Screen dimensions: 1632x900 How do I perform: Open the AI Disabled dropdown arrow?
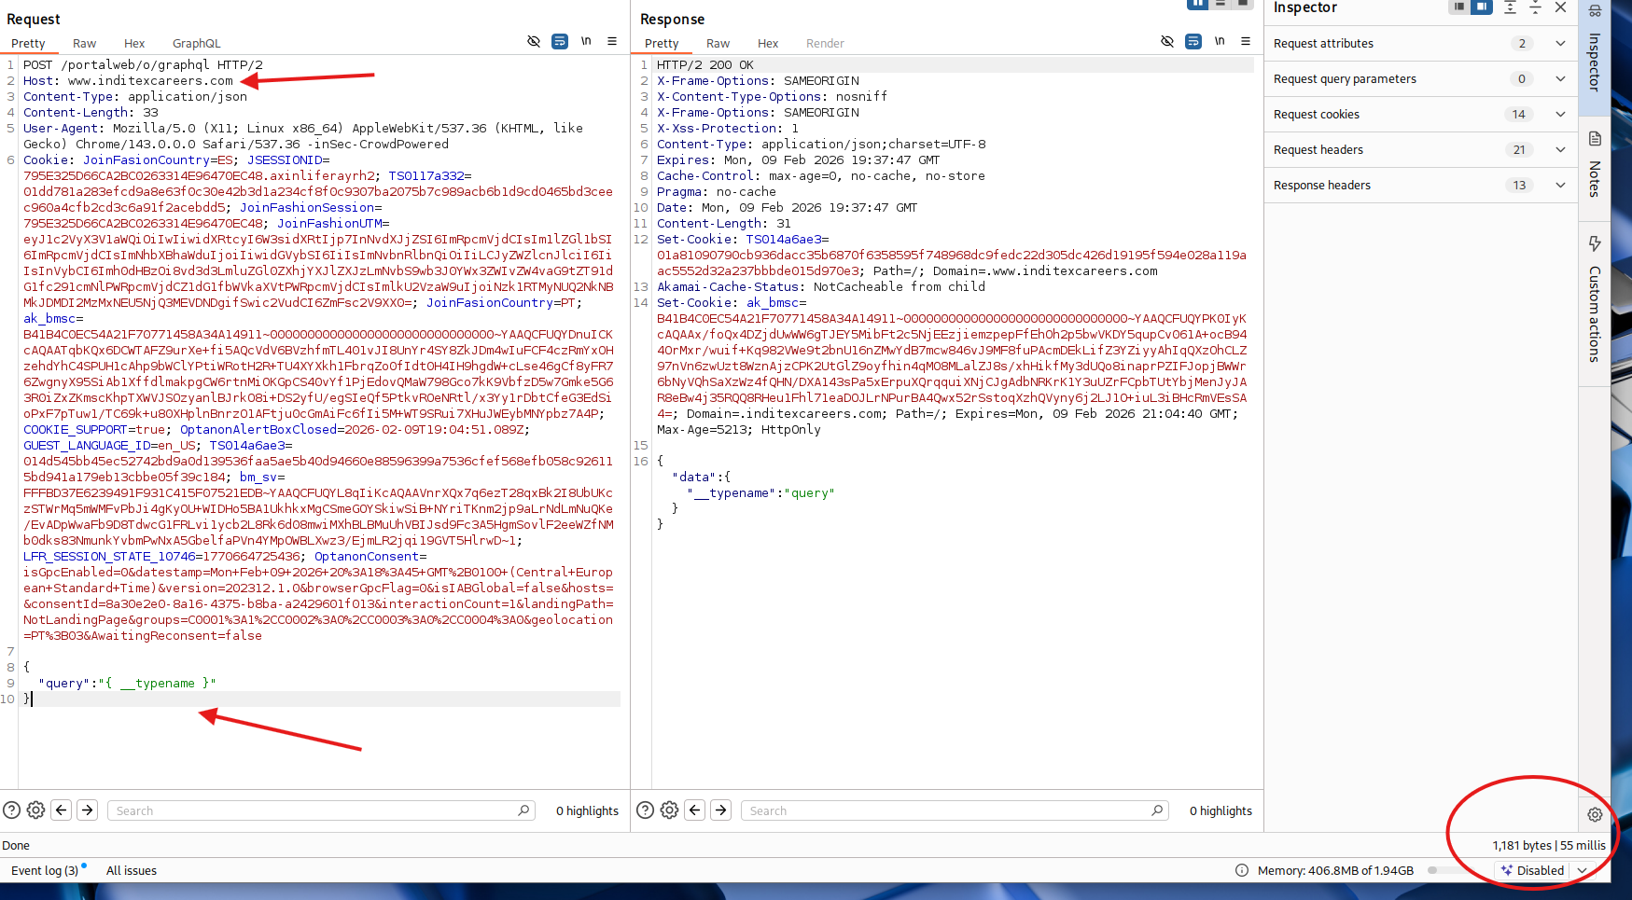point(1582,870)
